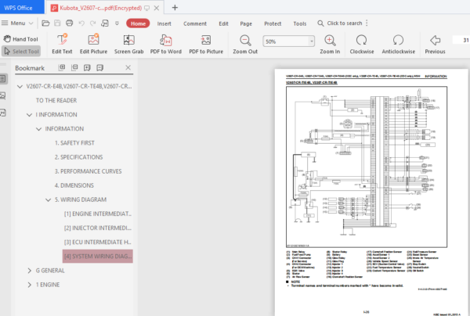This screenshot has height=316, width=470.
Task: Click the Redo arrow icon
Action: [93, 23]
